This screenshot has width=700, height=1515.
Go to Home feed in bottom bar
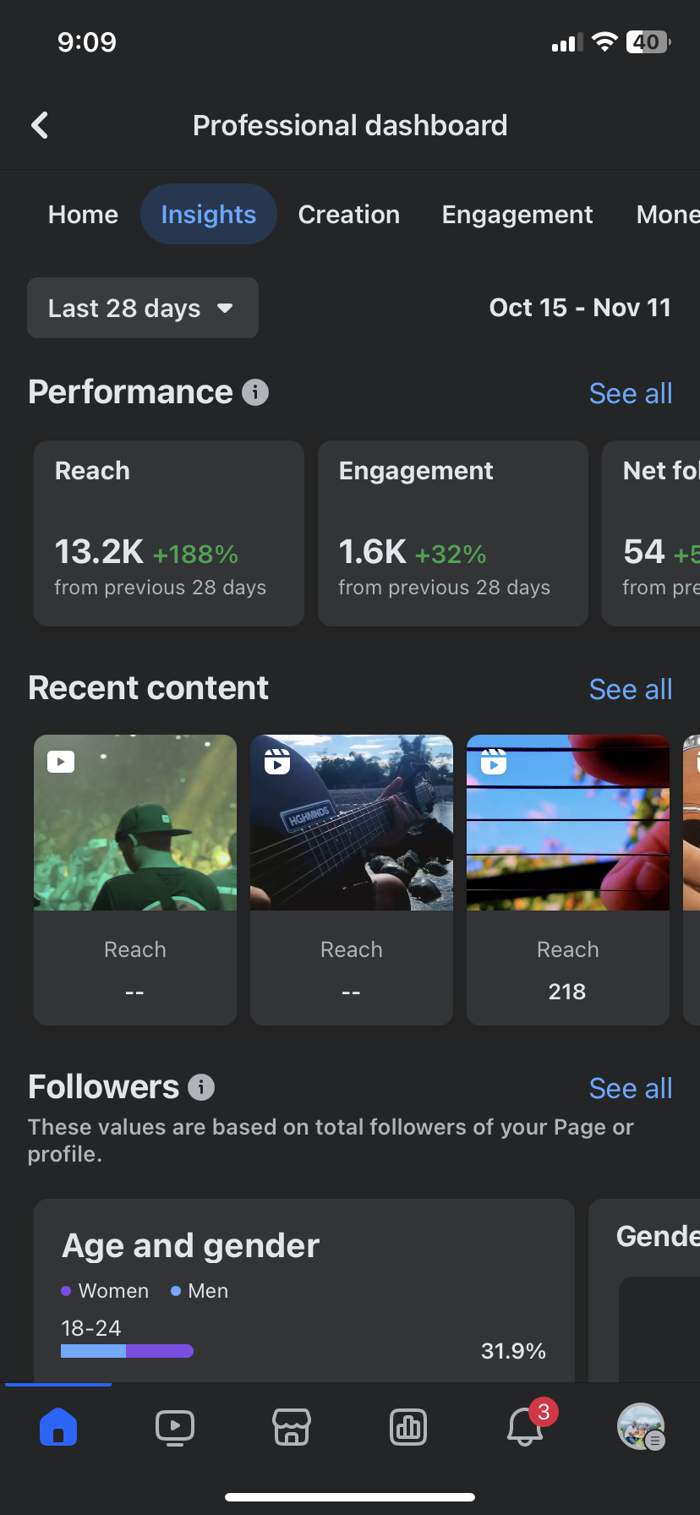[x=58, y=1427]
